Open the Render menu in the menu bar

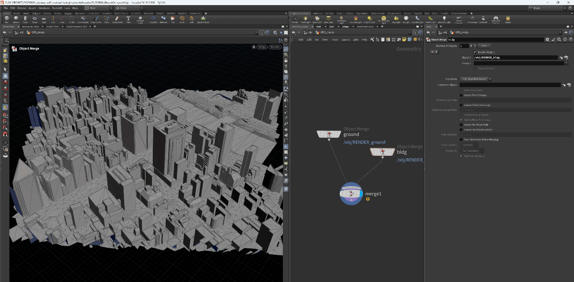[21, 8]
